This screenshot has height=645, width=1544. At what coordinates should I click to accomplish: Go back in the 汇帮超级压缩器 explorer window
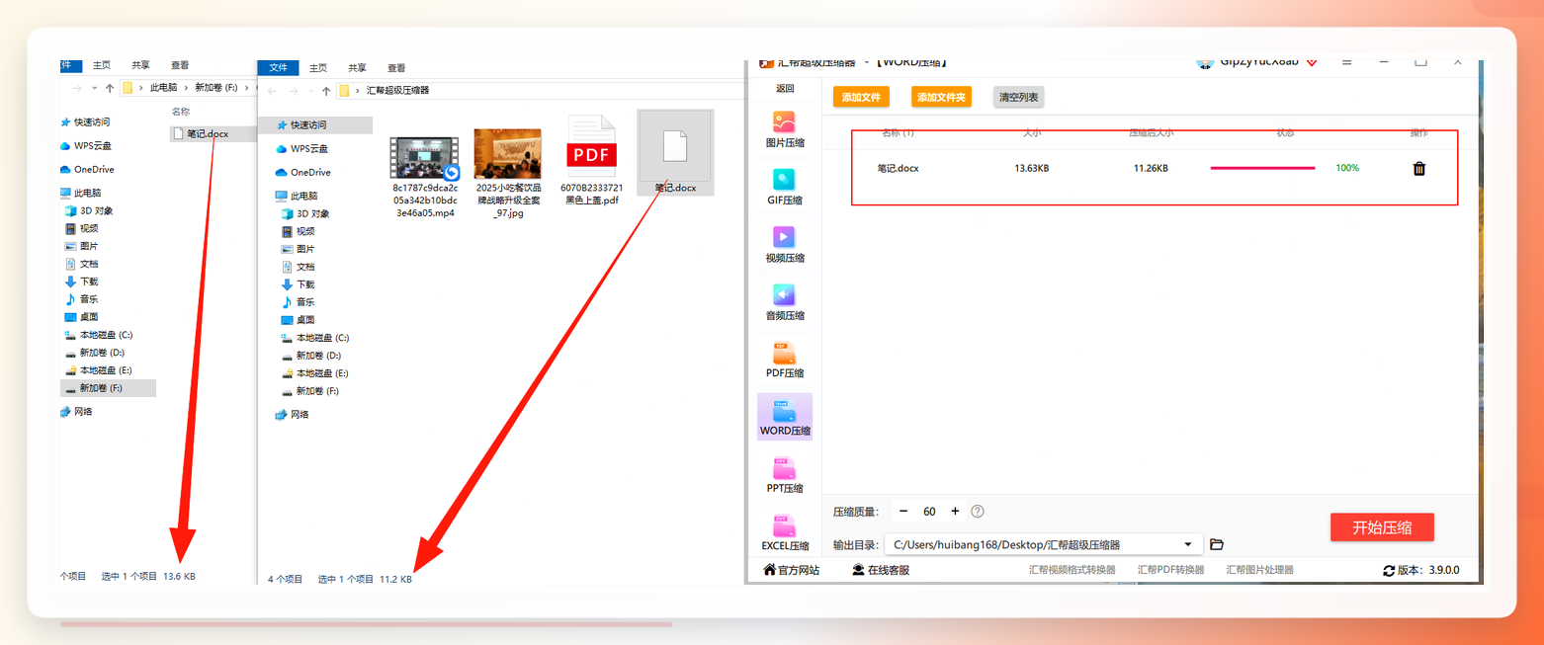point(272,90)
